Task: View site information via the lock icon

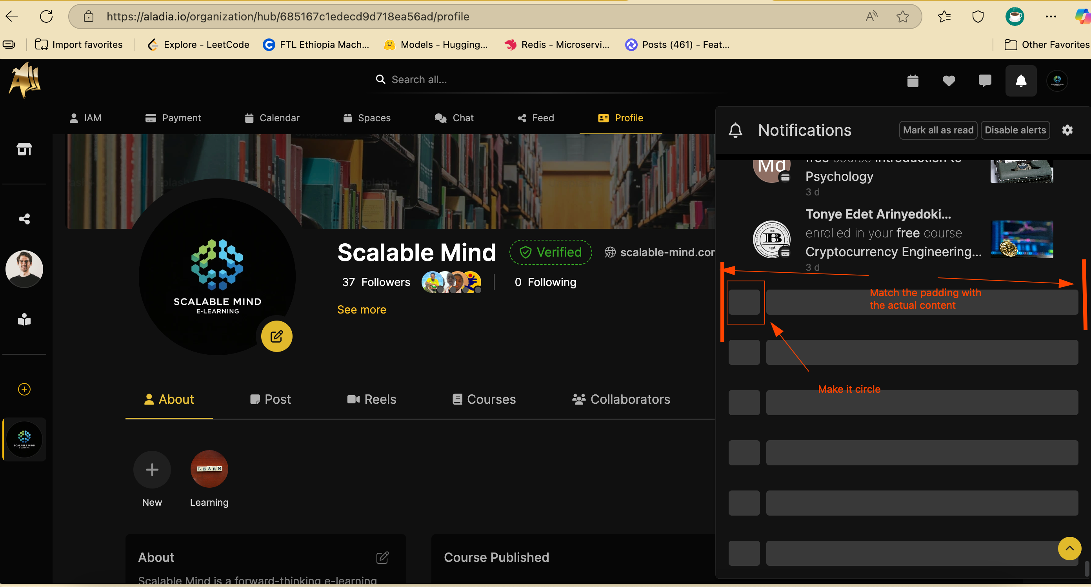Action: (89, 16)
